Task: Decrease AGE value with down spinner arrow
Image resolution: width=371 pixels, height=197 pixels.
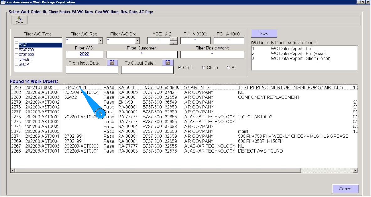Action: (173, 43)
